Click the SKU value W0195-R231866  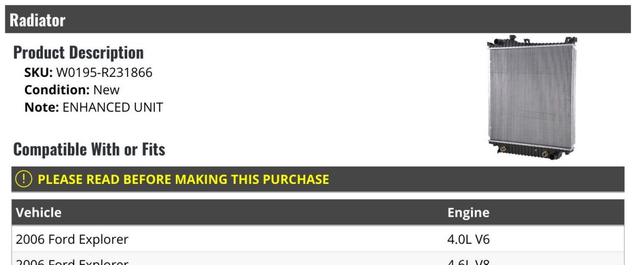pyautogui.click(x=104, y=73)
